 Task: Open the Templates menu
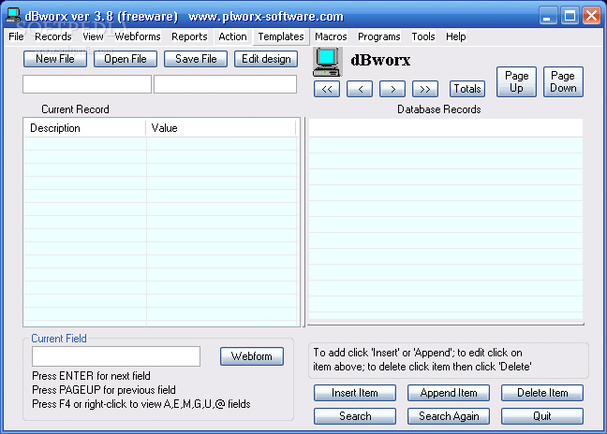tap(281, 36)
